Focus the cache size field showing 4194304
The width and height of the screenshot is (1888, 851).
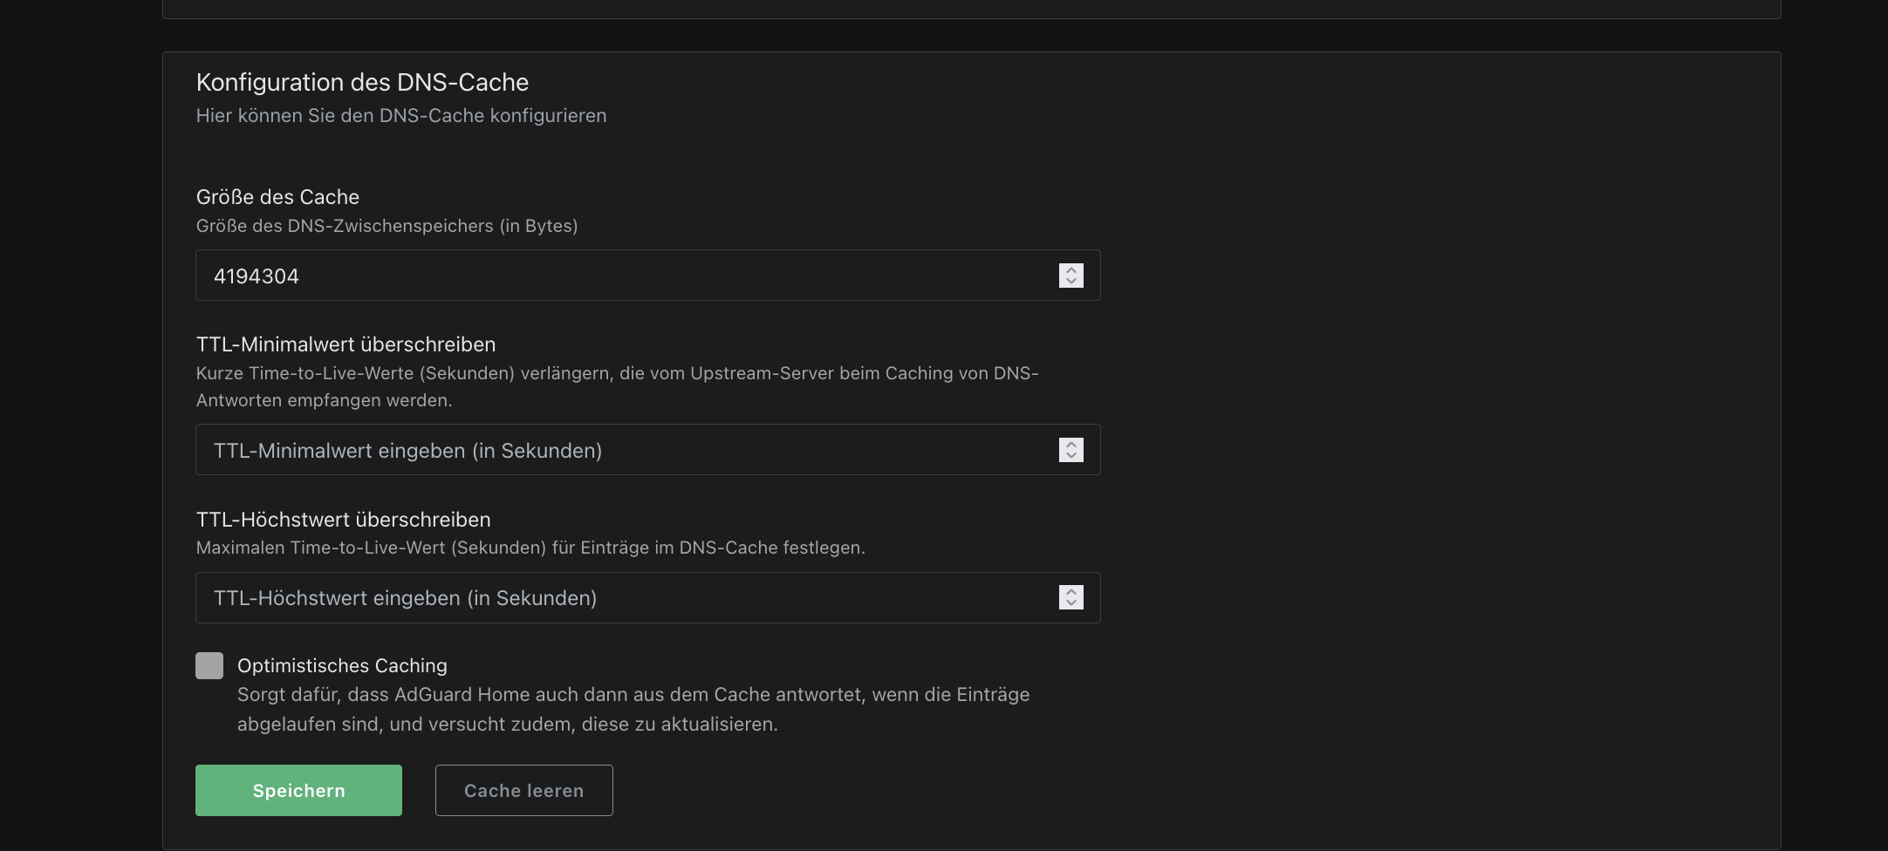611,276
